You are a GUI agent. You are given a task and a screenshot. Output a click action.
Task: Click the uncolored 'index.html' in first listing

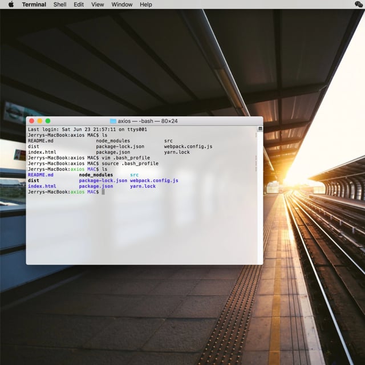click(x=42, y=152)
